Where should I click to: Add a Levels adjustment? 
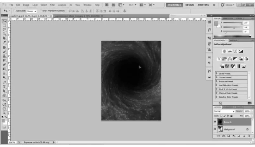point(230,52)
